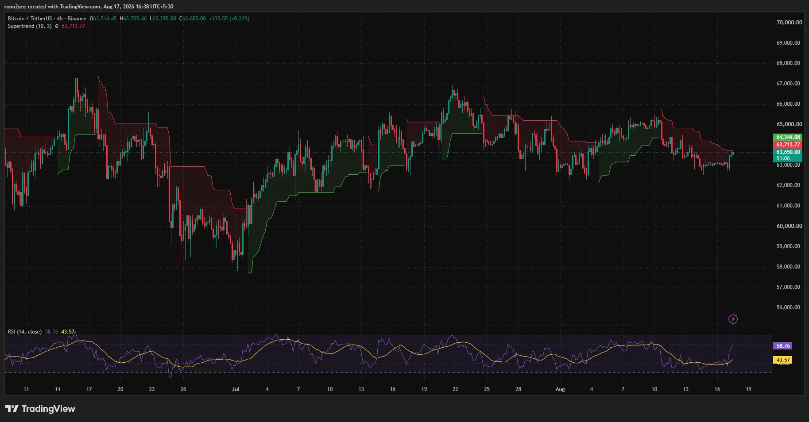
Task: Click the purple lightning bolt icon
Action: tap(733, 319)
